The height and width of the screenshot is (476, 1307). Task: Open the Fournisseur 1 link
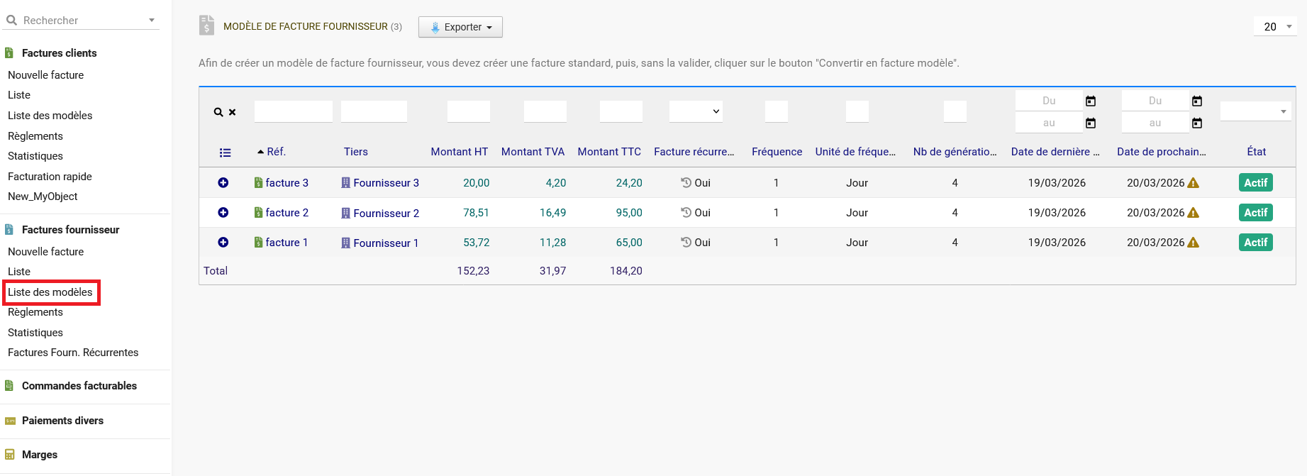tap(386, 243)
